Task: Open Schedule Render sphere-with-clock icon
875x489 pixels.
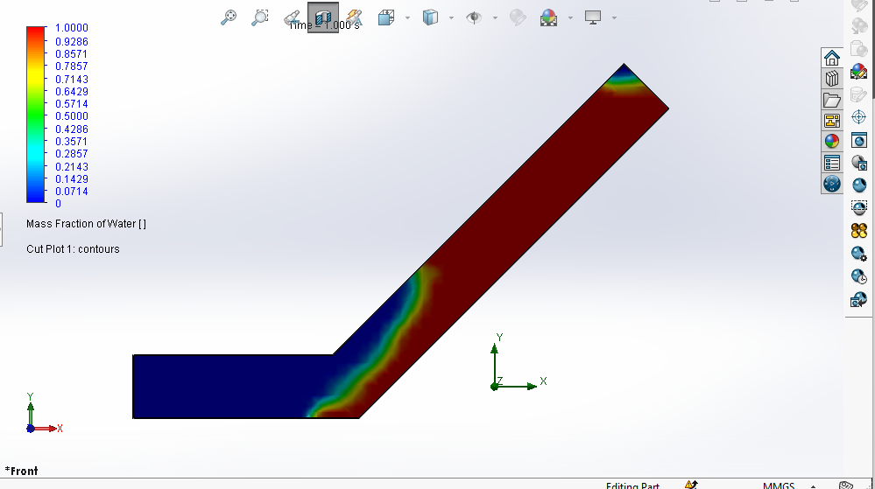Action: pos(859,276)
